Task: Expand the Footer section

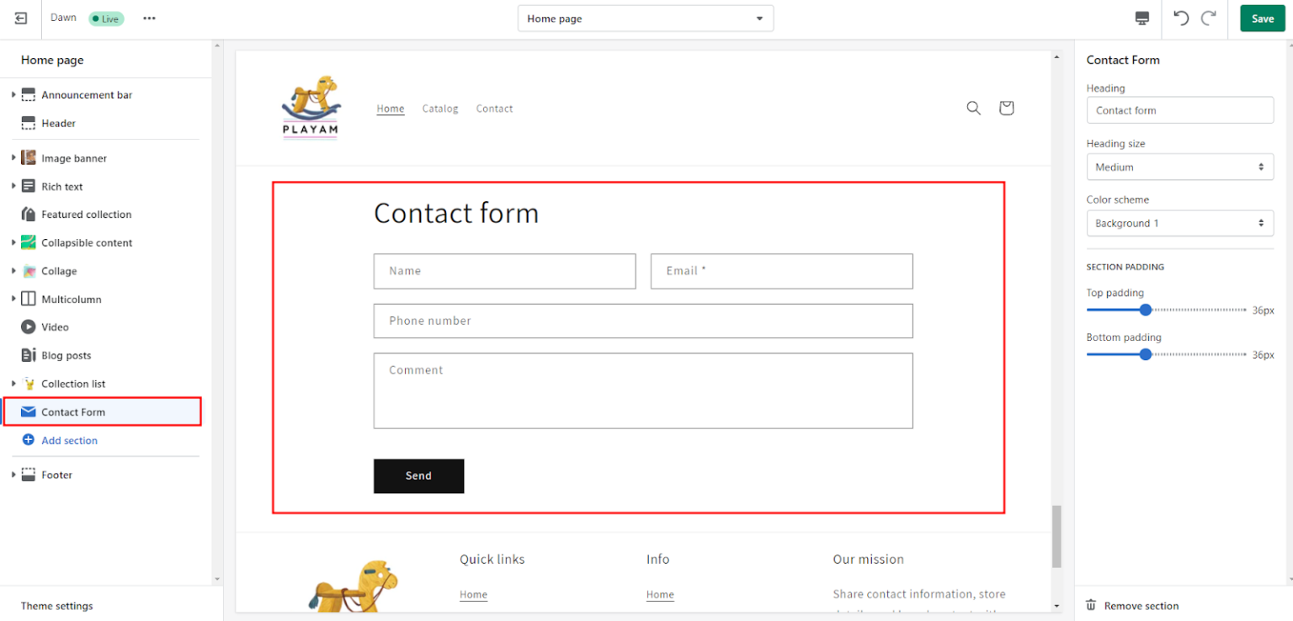Action: 12,475
